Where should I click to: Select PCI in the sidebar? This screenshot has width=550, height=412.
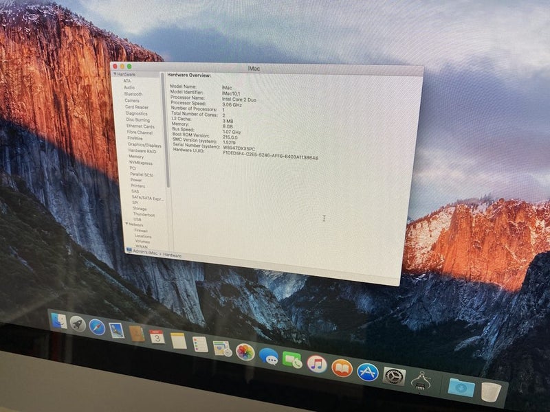[133, 168]
